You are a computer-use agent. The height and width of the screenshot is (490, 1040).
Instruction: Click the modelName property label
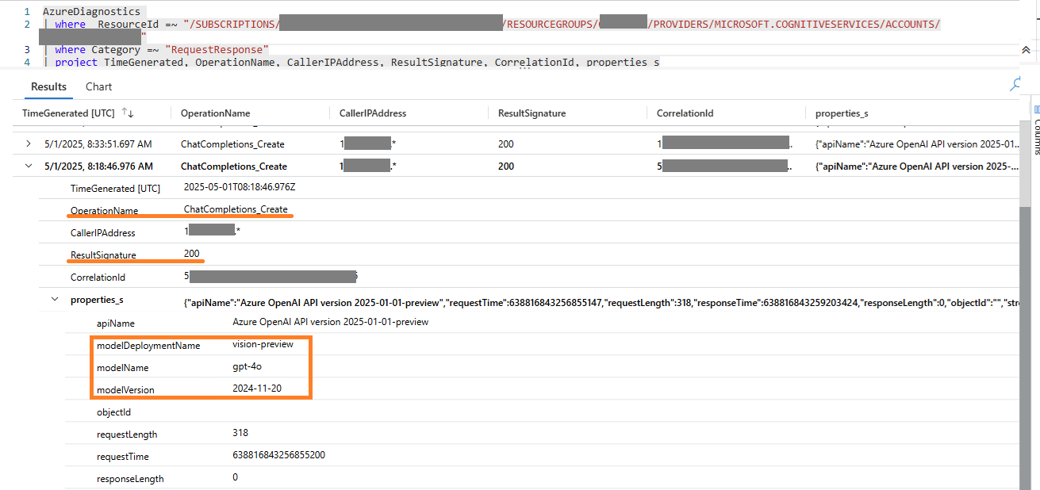(x=122, y=368)
